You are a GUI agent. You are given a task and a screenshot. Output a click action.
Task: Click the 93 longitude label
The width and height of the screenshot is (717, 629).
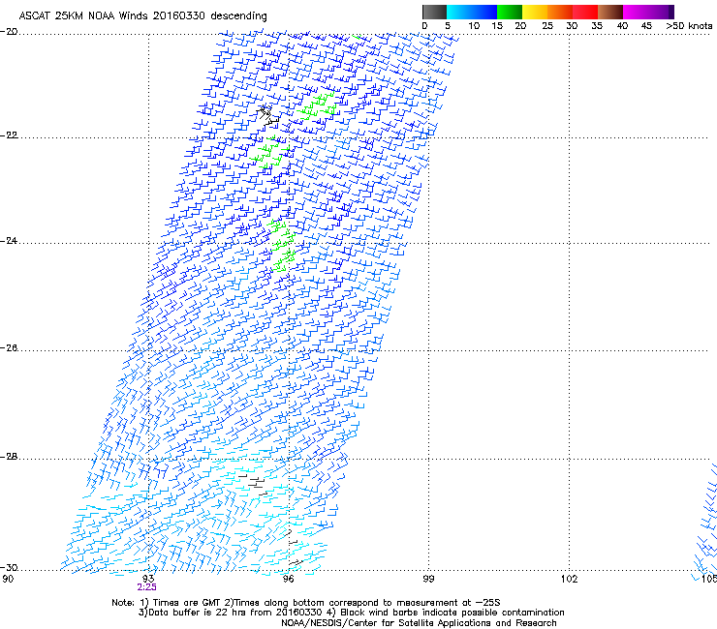click(148, 579)
